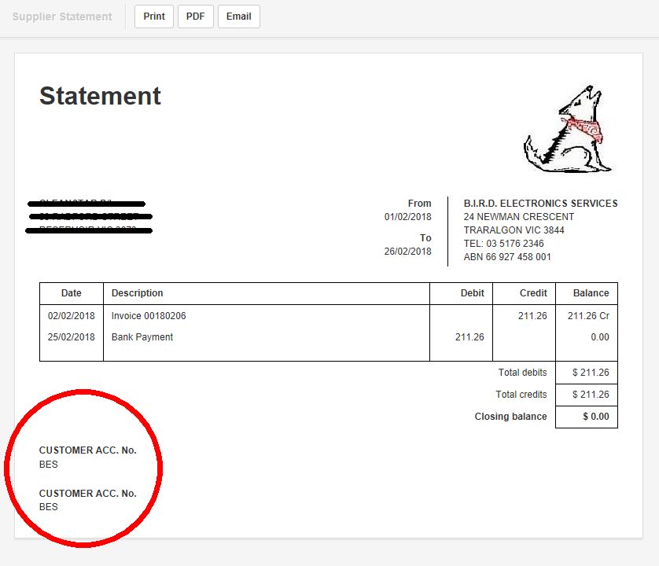This screenshot has height=566, width=659.
Task: Click B.I.R.D. ELECTRONICS SERVICES name
Action: (540, 204)
